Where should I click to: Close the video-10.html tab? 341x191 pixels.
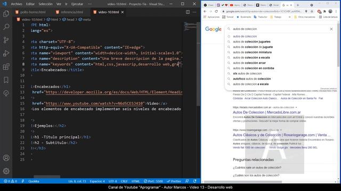(123, 12)
